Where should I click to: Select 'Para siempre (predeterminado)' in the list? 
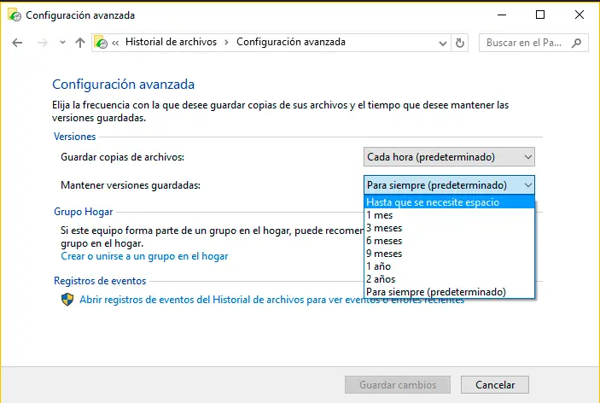435,292
